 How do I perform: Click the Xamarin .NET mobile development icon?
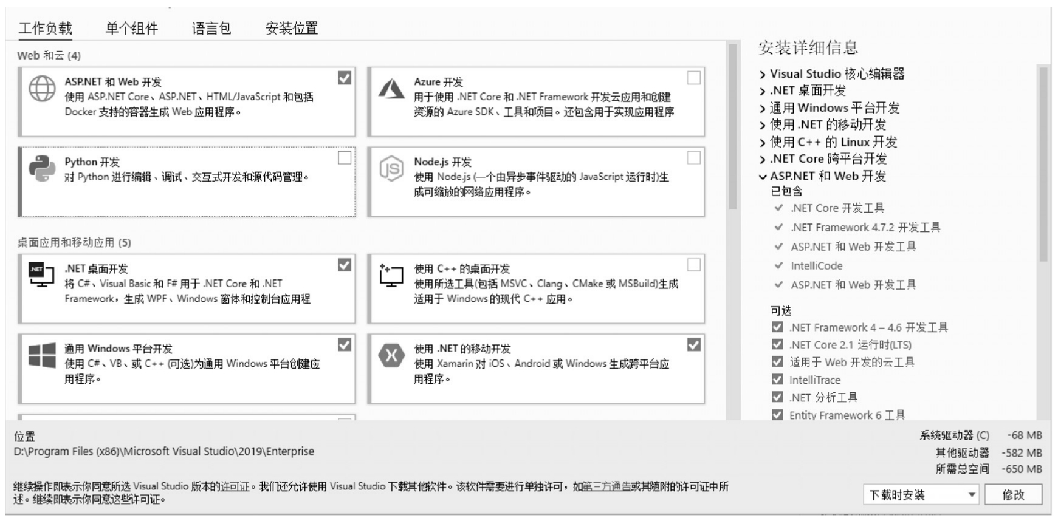391,355
